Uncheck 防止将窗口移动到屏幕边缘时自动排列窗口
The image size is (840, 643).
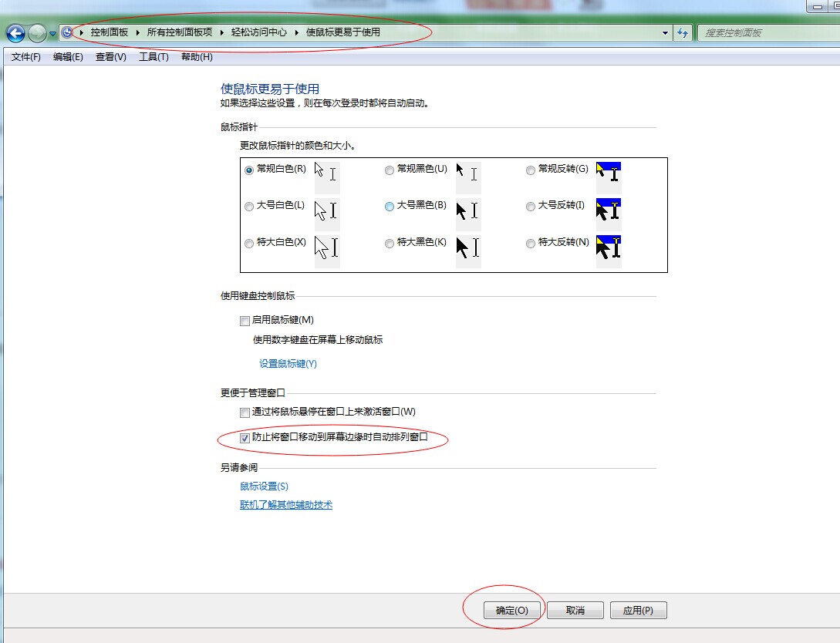[x=245, y=438]
